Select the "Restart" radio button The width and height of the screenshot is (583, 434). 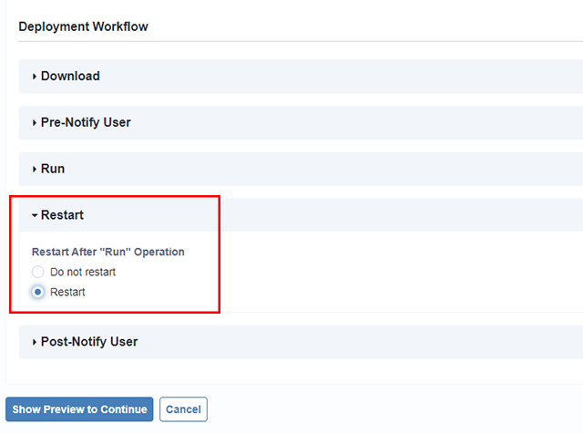(37, 292)
